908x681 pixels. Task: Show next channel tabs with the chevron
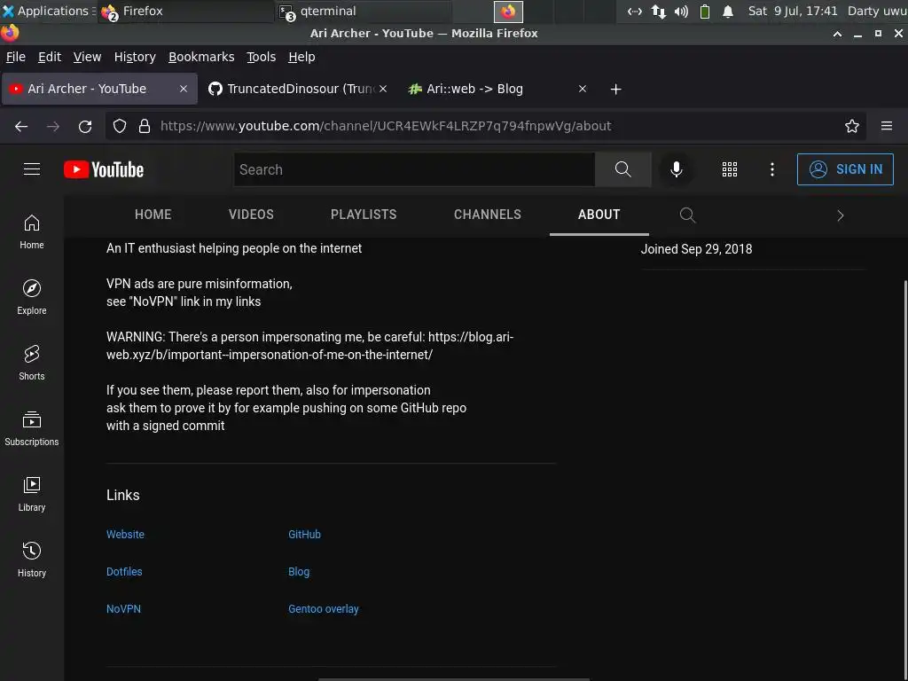point(841,215)
